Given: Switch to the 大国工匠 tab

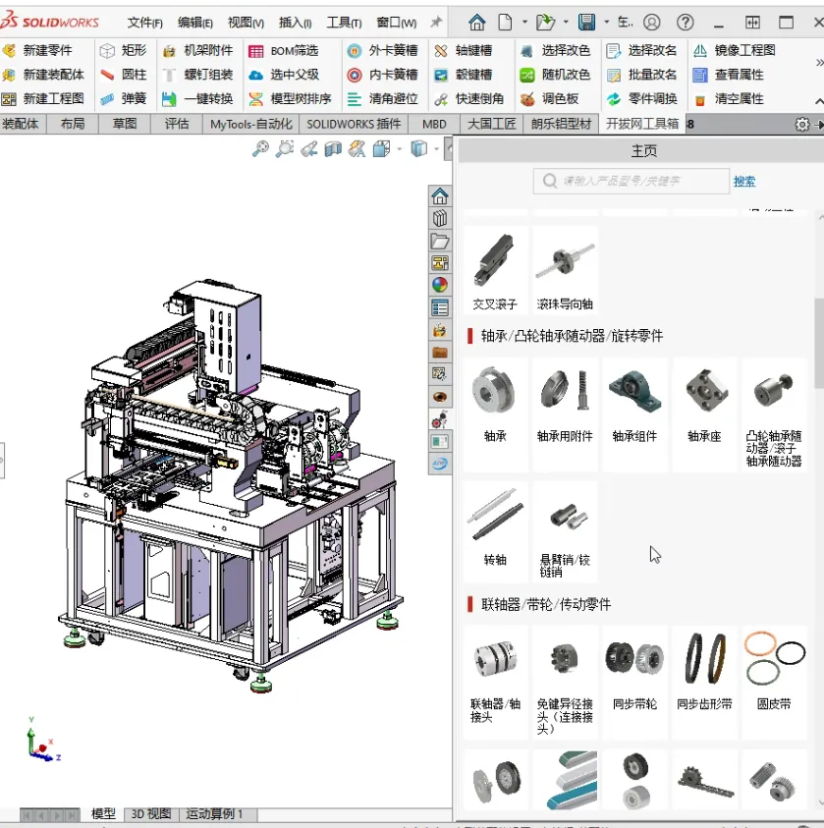Looking at the screenshot, I should tap(491, 124).
